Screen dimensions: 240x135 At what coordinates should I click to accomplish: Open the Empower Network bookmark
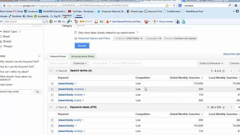coord(111,11)
